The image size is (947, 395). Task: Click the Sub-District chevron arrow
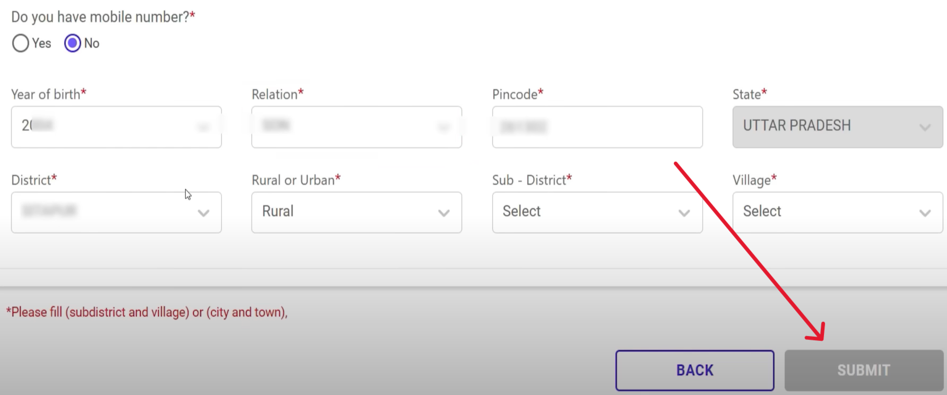click(684, 213)
